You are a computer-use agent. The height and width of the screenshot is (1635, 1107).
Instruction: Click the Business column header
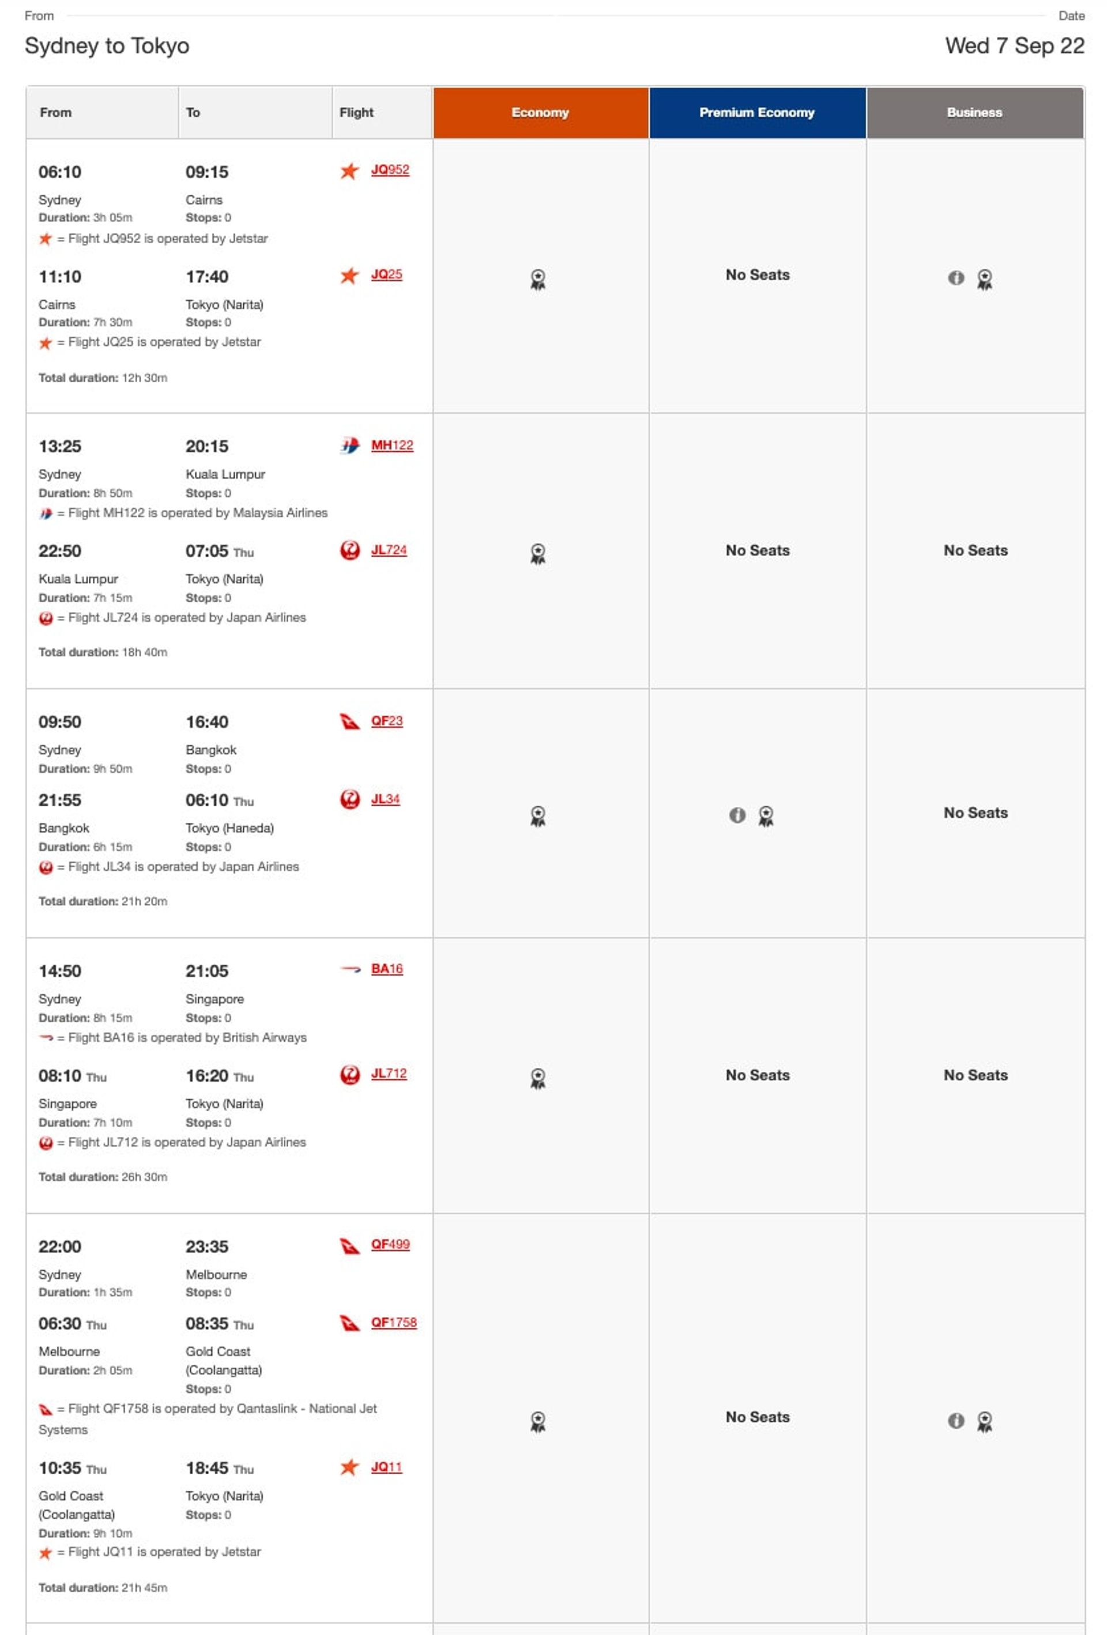[974, 112]
